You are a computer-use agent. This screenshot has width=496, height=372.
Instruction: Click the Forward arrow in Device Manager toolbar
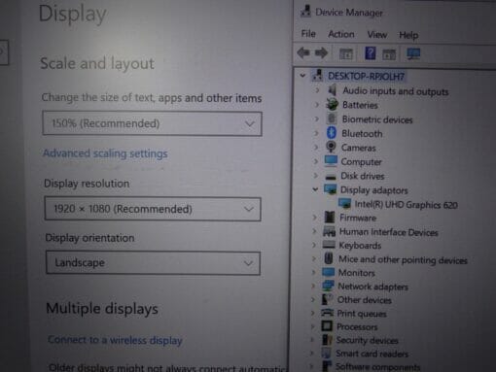click(x=321, y=52)
